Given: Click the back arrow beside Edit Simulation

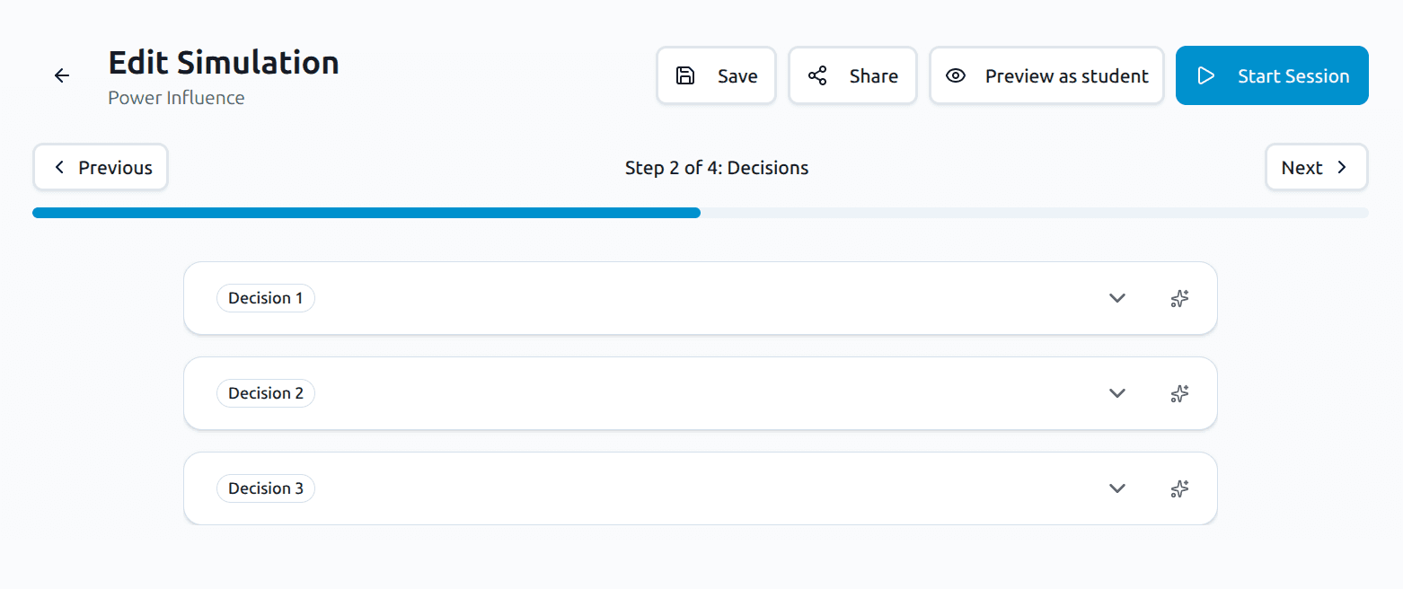Looking at the screenshot, I should click(62, 76).
